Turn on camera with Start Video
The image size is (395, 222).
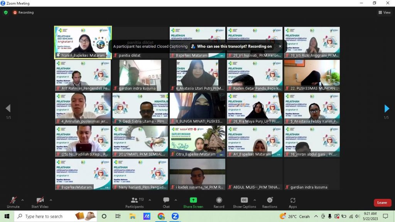(x=40, y=203)
